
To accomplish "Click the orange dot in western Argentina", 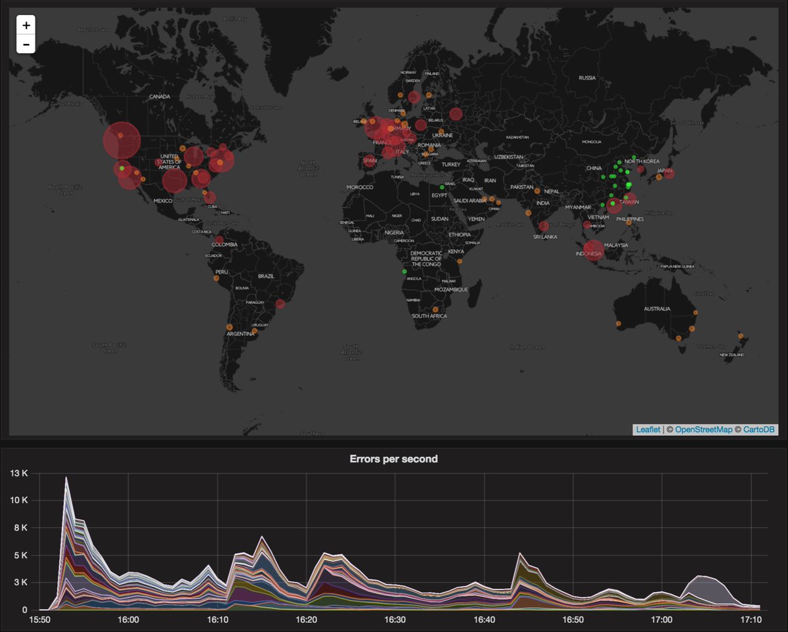I will 229,327.
